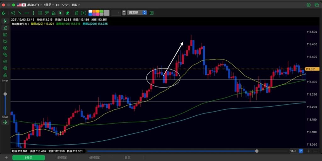Select the vertical line tool

pyautogui.click(x=33, y=13)
